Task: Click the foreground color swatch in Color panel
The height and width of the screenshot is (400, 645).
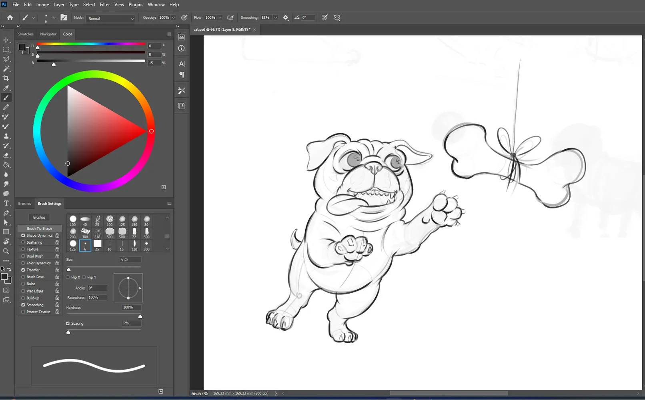Action: [22, 47]
